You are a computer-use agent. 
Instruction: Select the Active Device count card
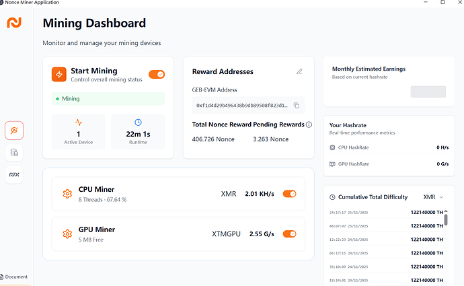(79, 131)
